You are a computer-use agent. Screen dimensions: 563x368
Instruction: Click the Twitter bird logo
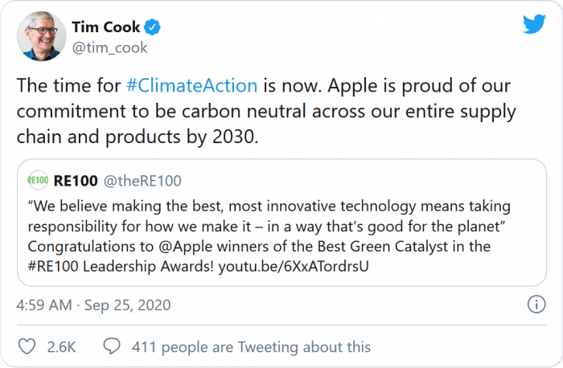[x=534, y=24]
